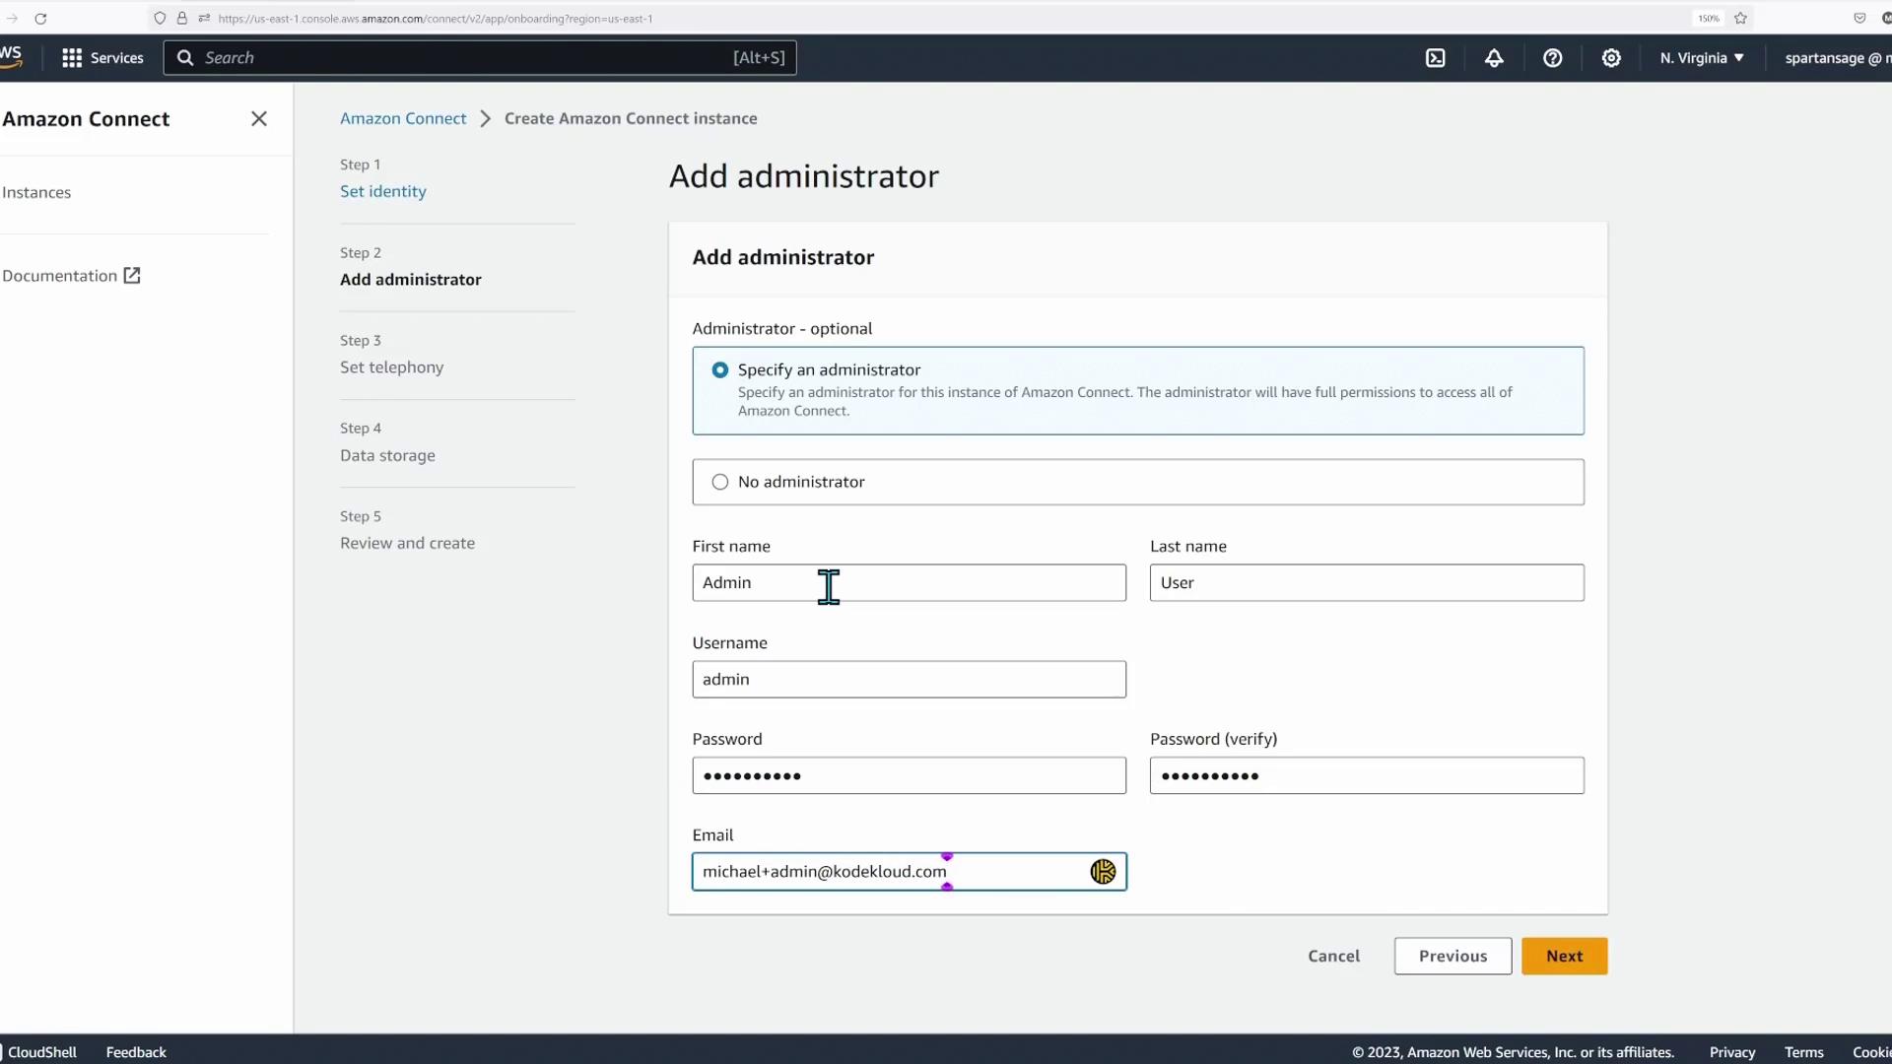Open the settings gear icon in AWS header
Screen dimensions: 1892x1064
[x=1611, y=58]
